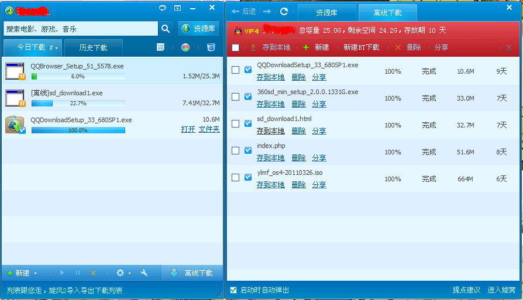The image size is (523, 300).
Task: Switch to list view icon
Action: click(160, 47)
